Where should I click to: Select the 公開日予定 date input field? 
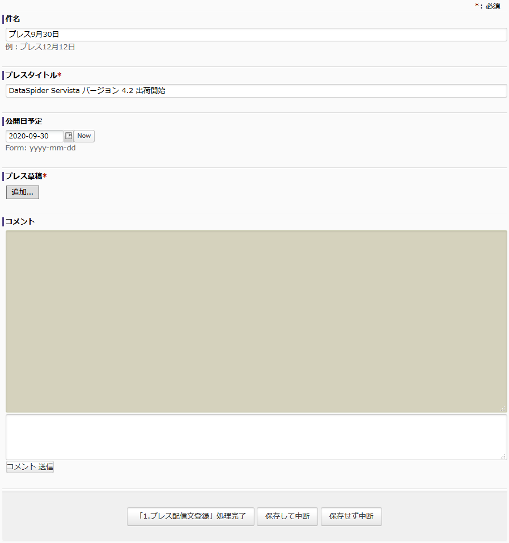(35, 136)
